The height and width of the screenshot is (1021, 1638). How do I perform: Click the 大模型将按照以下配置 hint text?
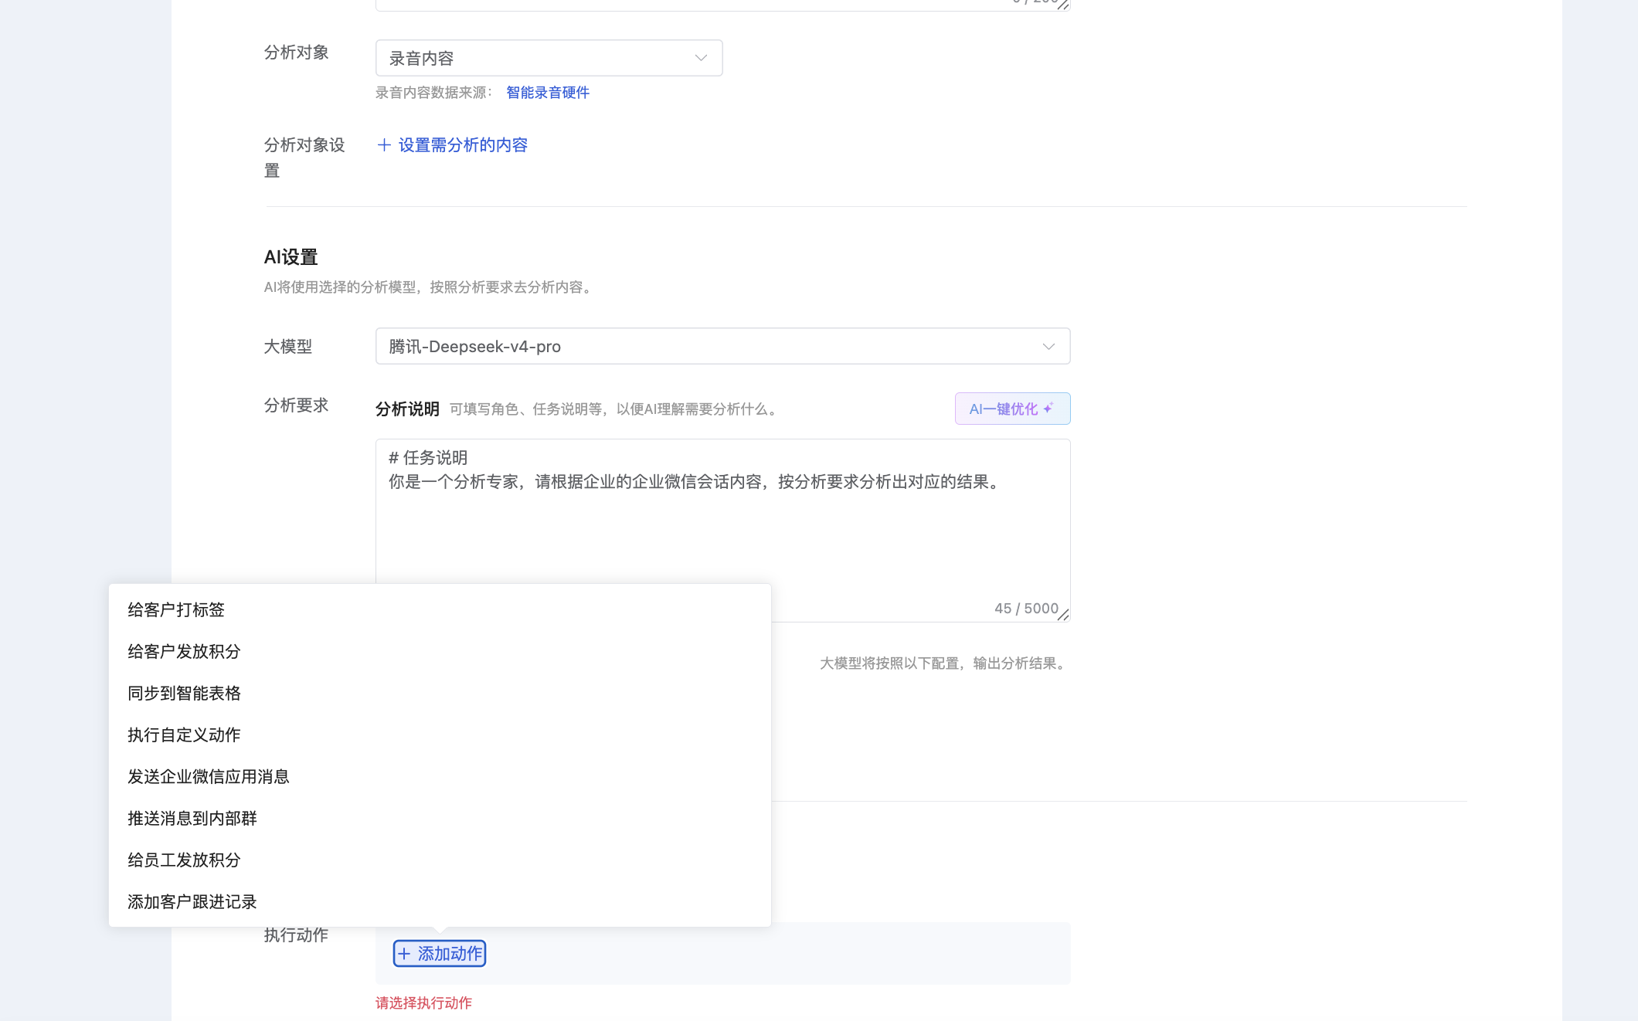(945, 663)
